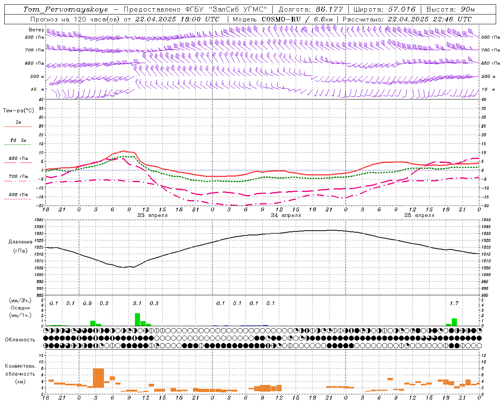Click the tallest orange convective cloud bar
The image size is (502, 401).
point(98,378)
